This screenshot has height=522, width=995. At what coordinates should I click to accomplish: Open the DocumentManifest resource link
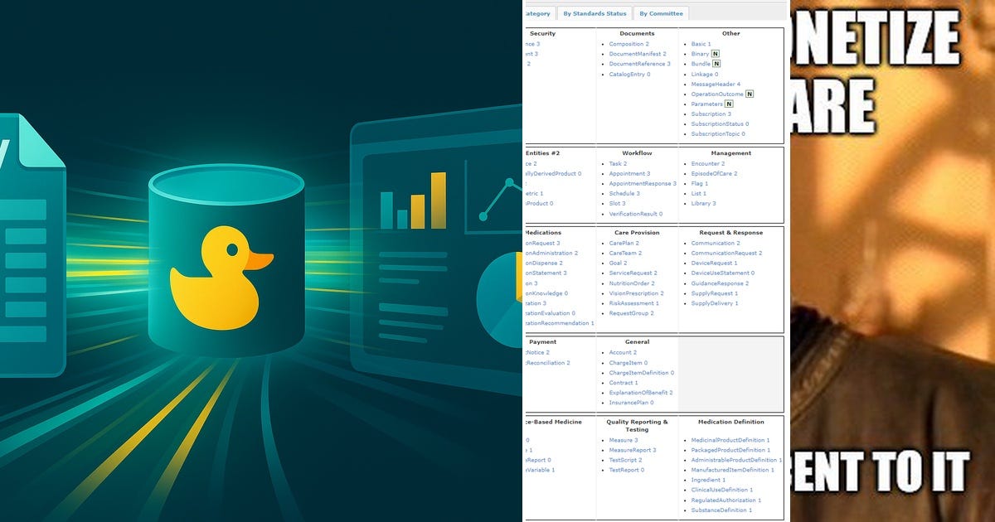pos(634,54)
